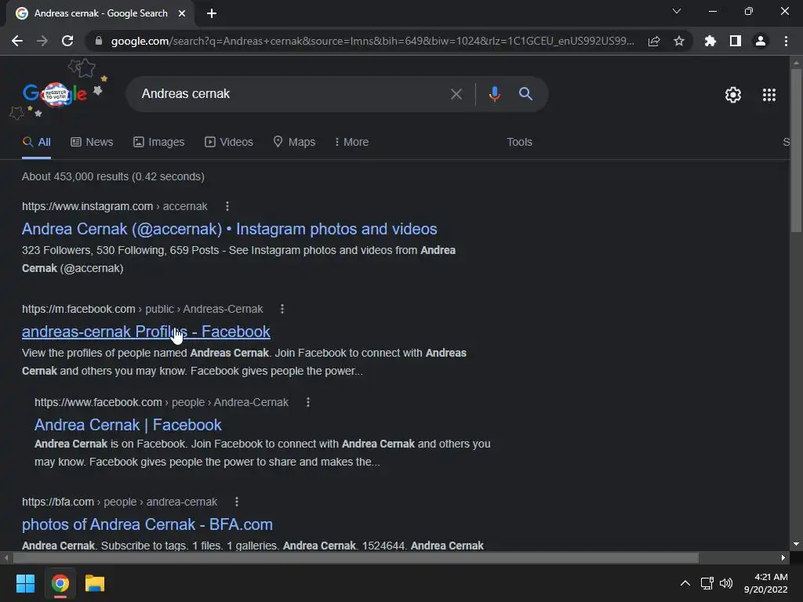Open a new browser tab

pos(212,13)
